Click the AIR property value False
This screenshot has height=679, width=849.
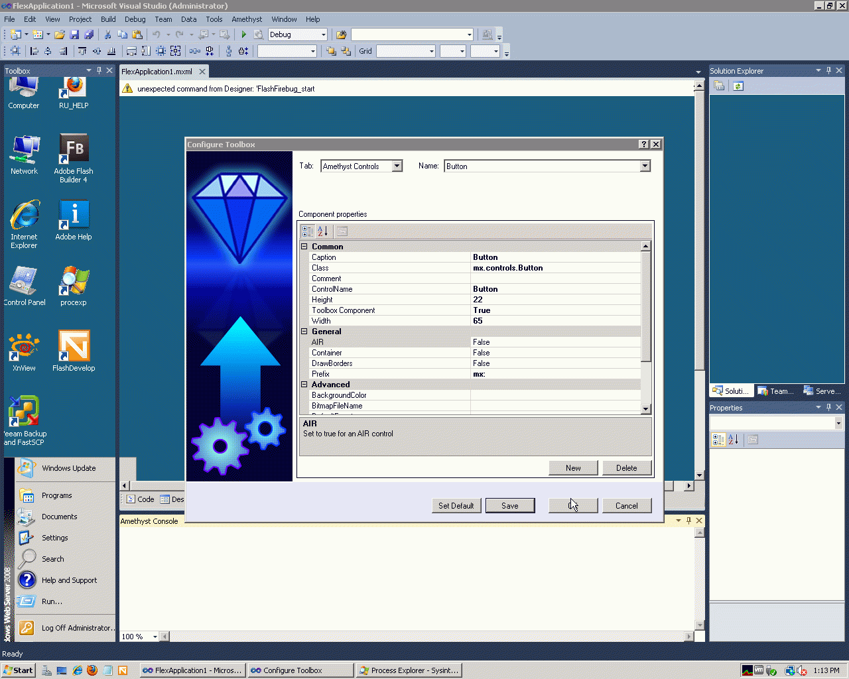[556, 342]
